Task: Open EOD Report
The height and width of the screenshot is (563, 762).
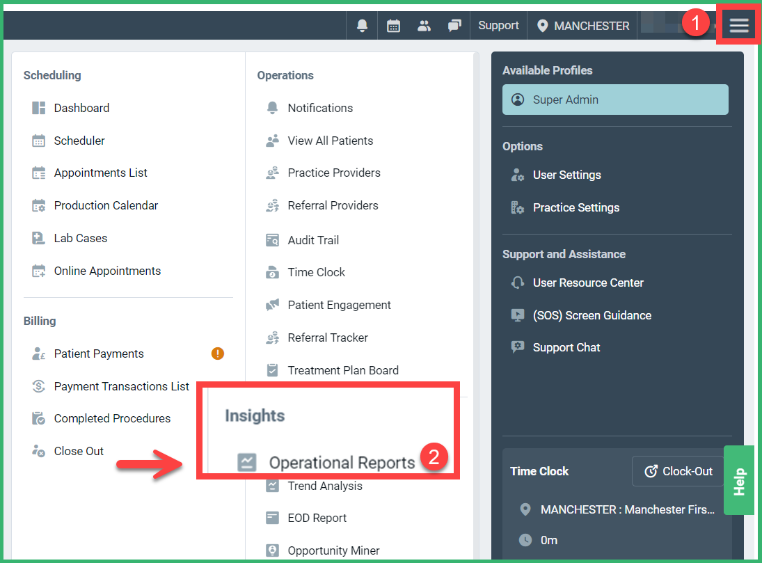Action: [x=317, y=518]
